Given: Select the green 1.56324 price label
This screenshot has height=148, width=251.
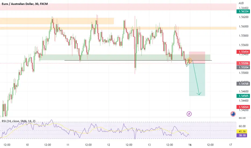Looking at the screenshot, I should [243, 11].
